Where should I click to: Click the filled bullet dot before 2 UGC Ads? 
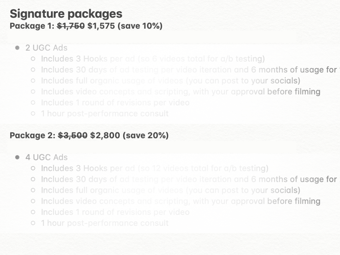click(17, 48)
